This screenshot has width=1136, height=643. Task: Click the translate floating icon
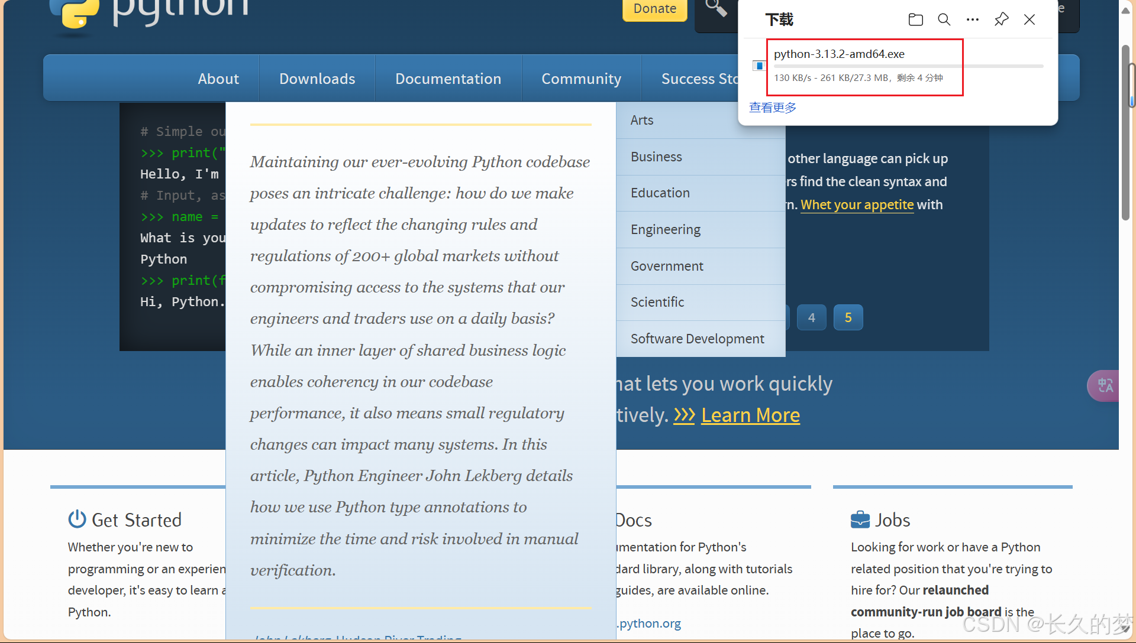coord(1105,385)
